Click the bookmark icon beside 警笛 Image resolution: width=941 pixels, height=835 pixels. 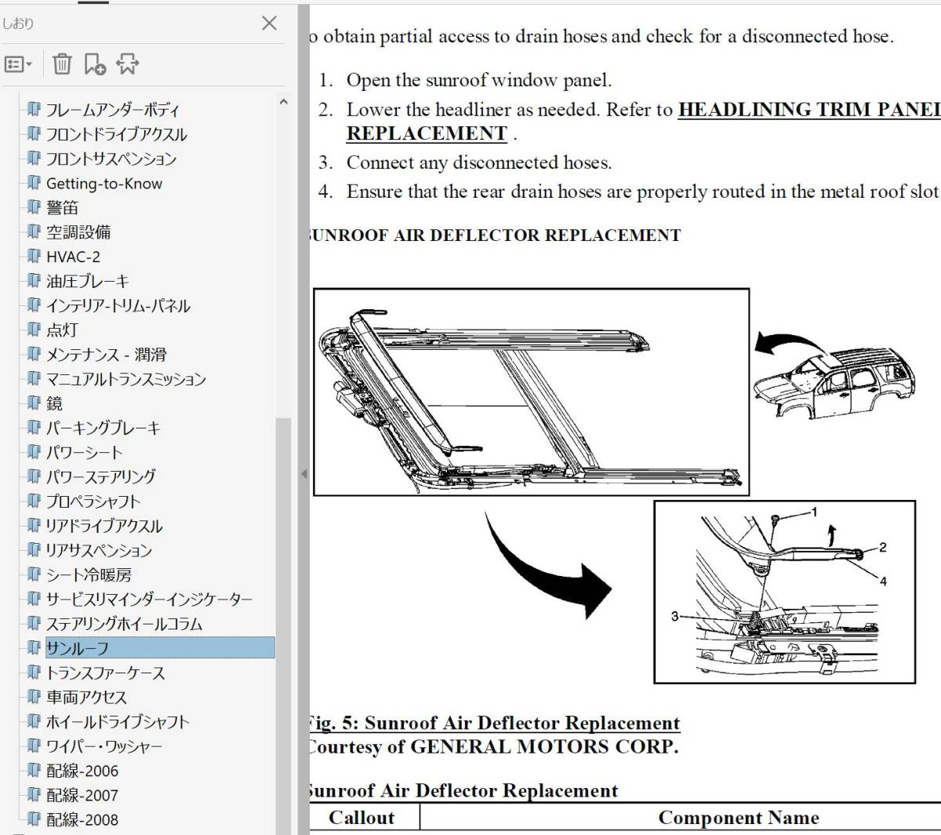tap(33, 208)
